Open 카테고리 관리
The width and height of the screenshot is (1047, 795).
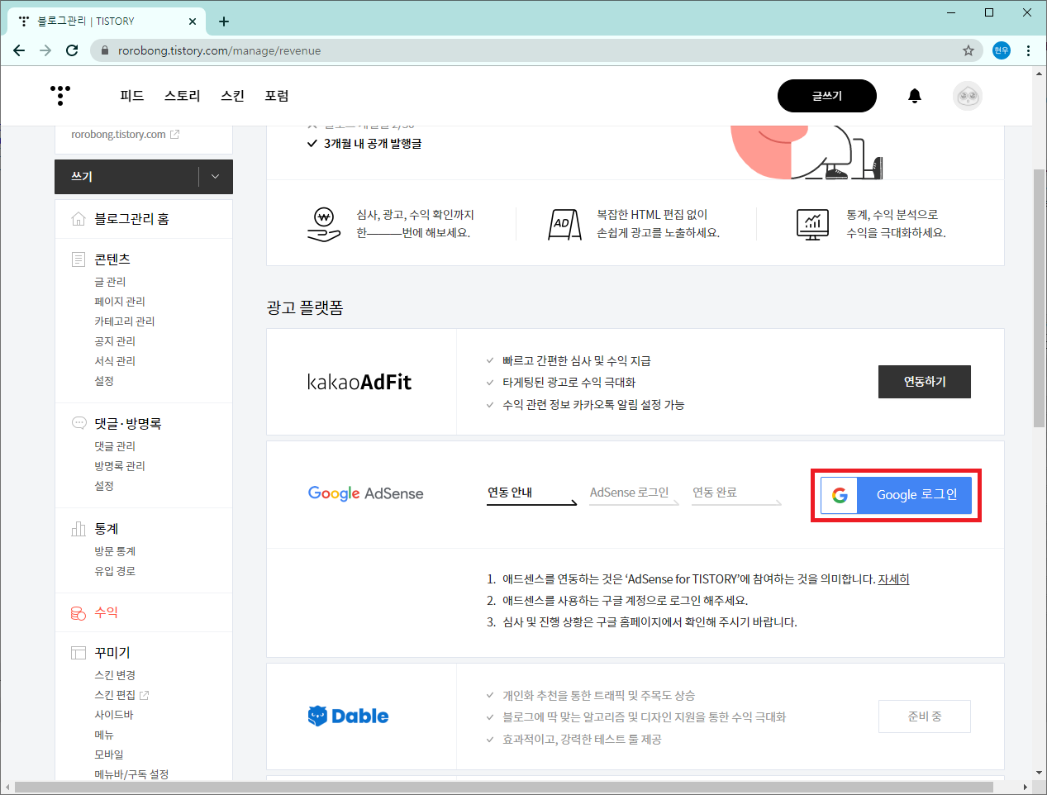tap(125, 321)
